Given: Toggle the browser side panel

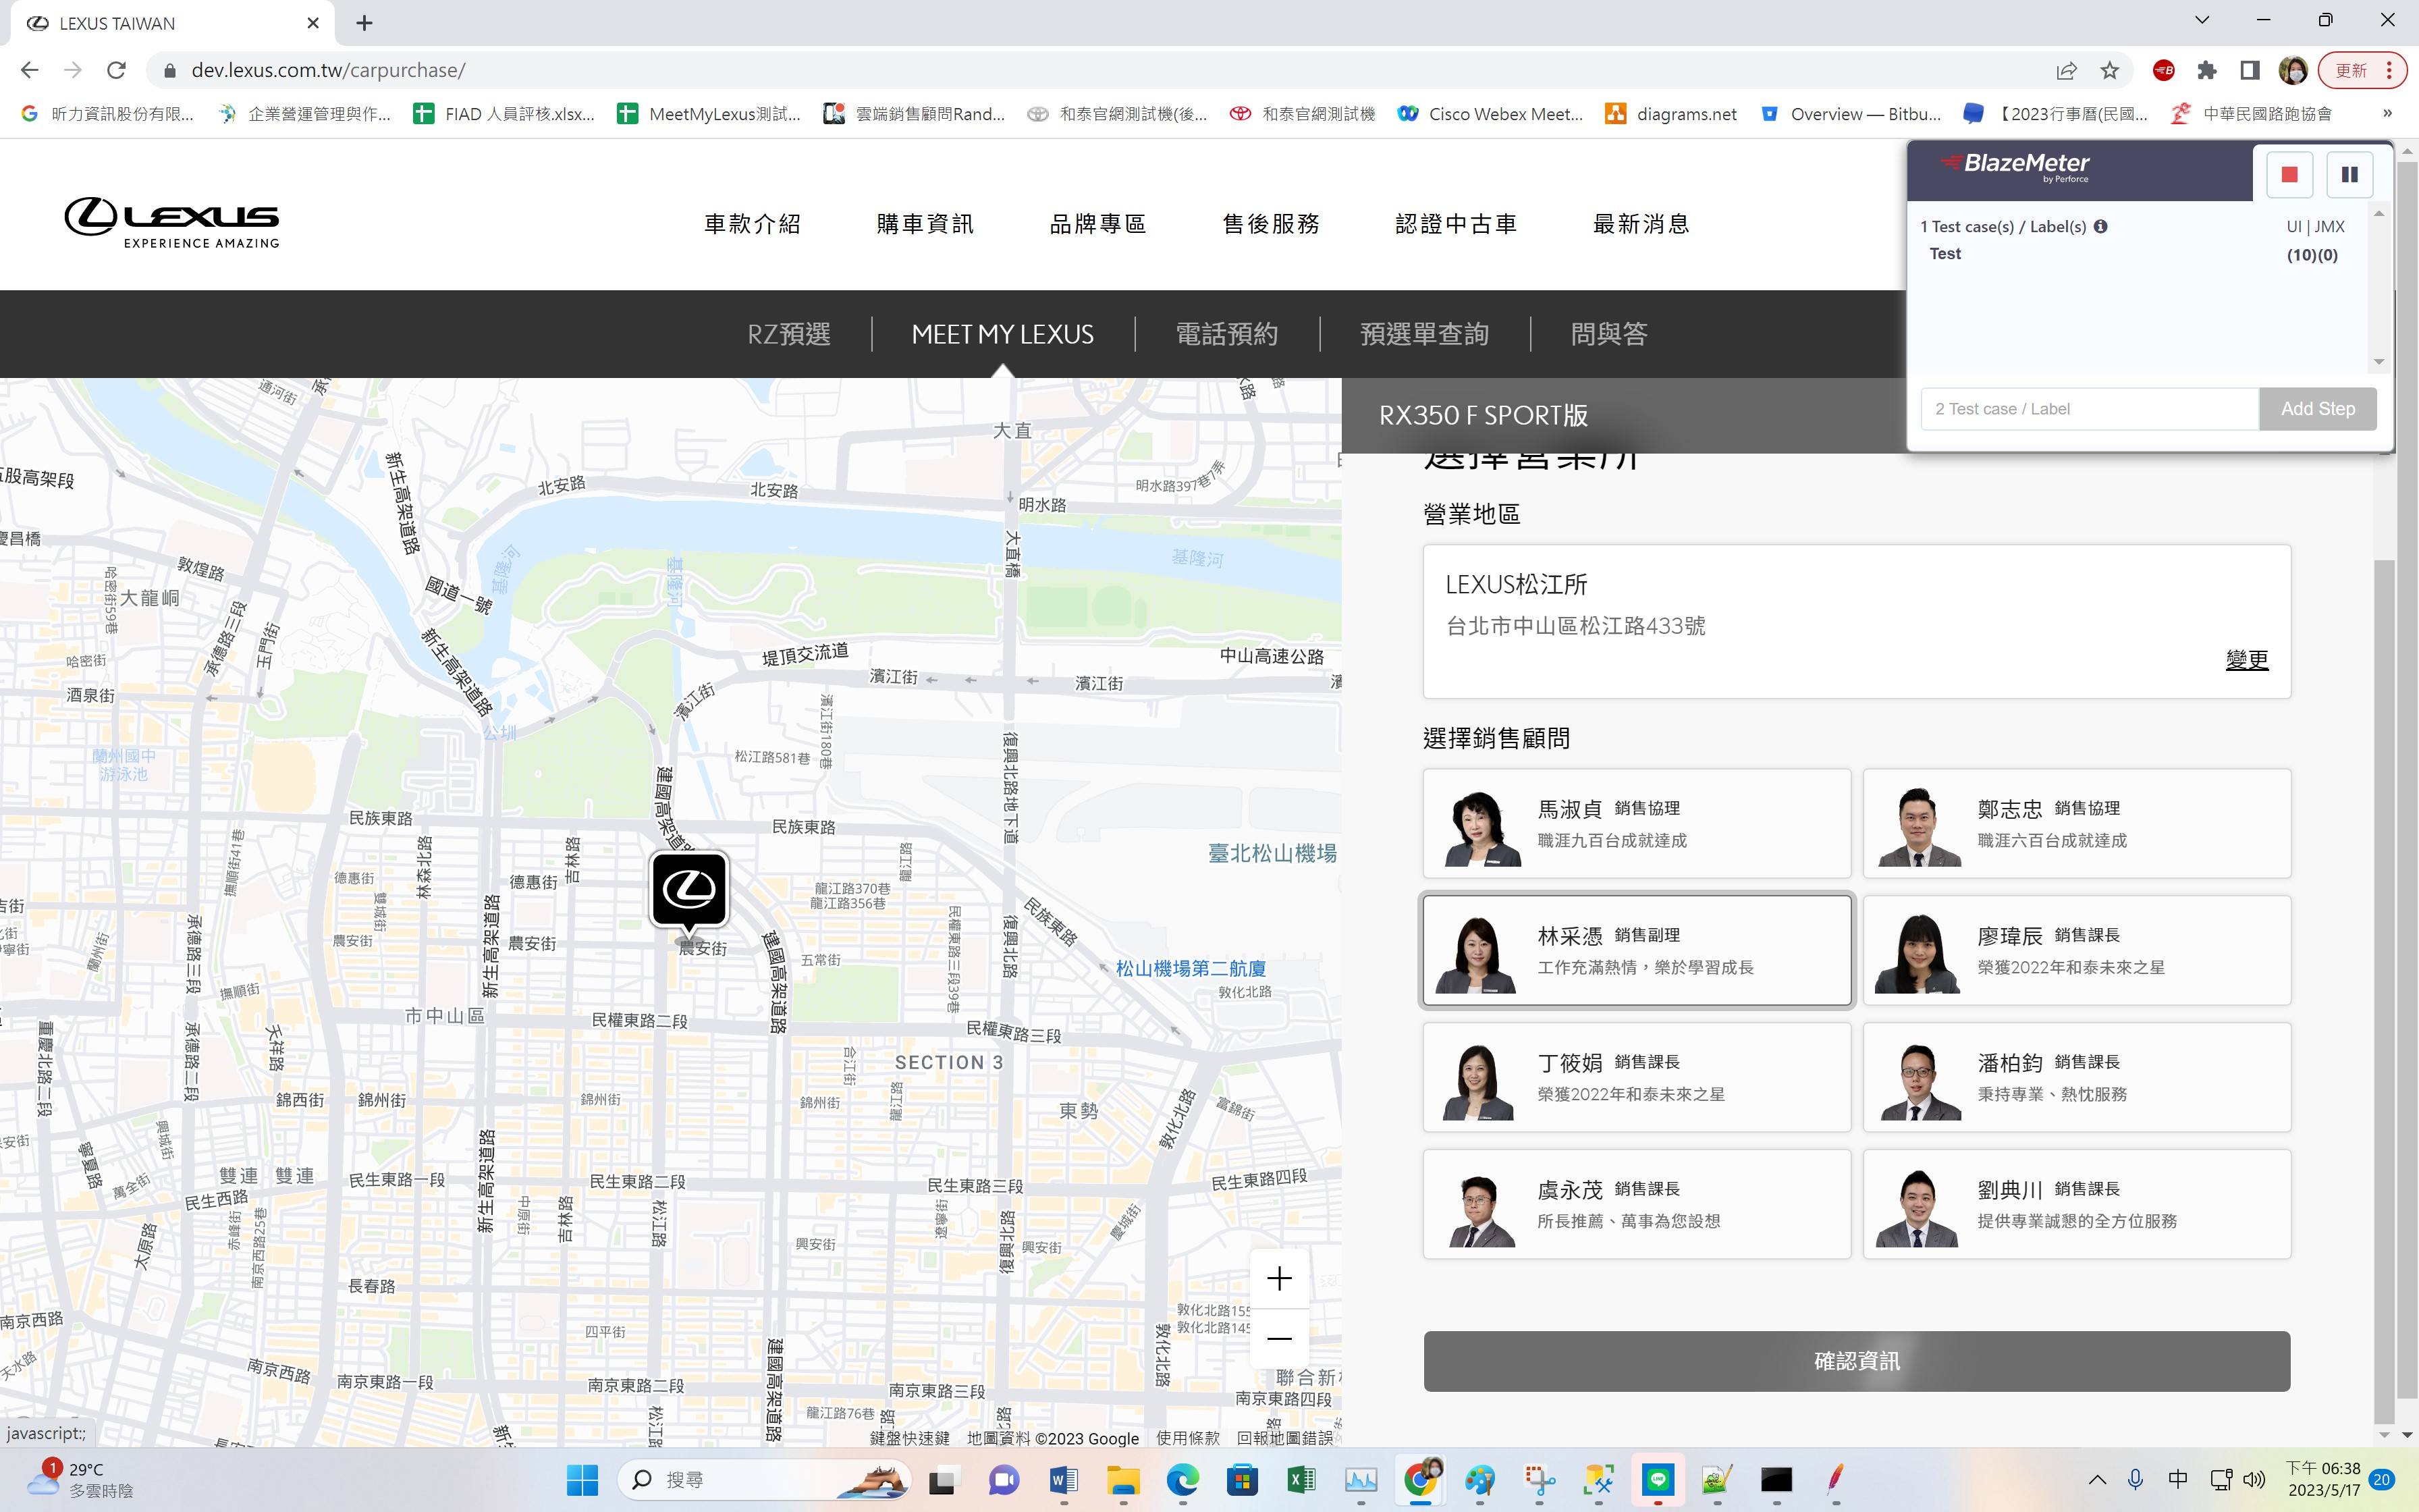Looking at the screenshot, I should (2249, 70).
